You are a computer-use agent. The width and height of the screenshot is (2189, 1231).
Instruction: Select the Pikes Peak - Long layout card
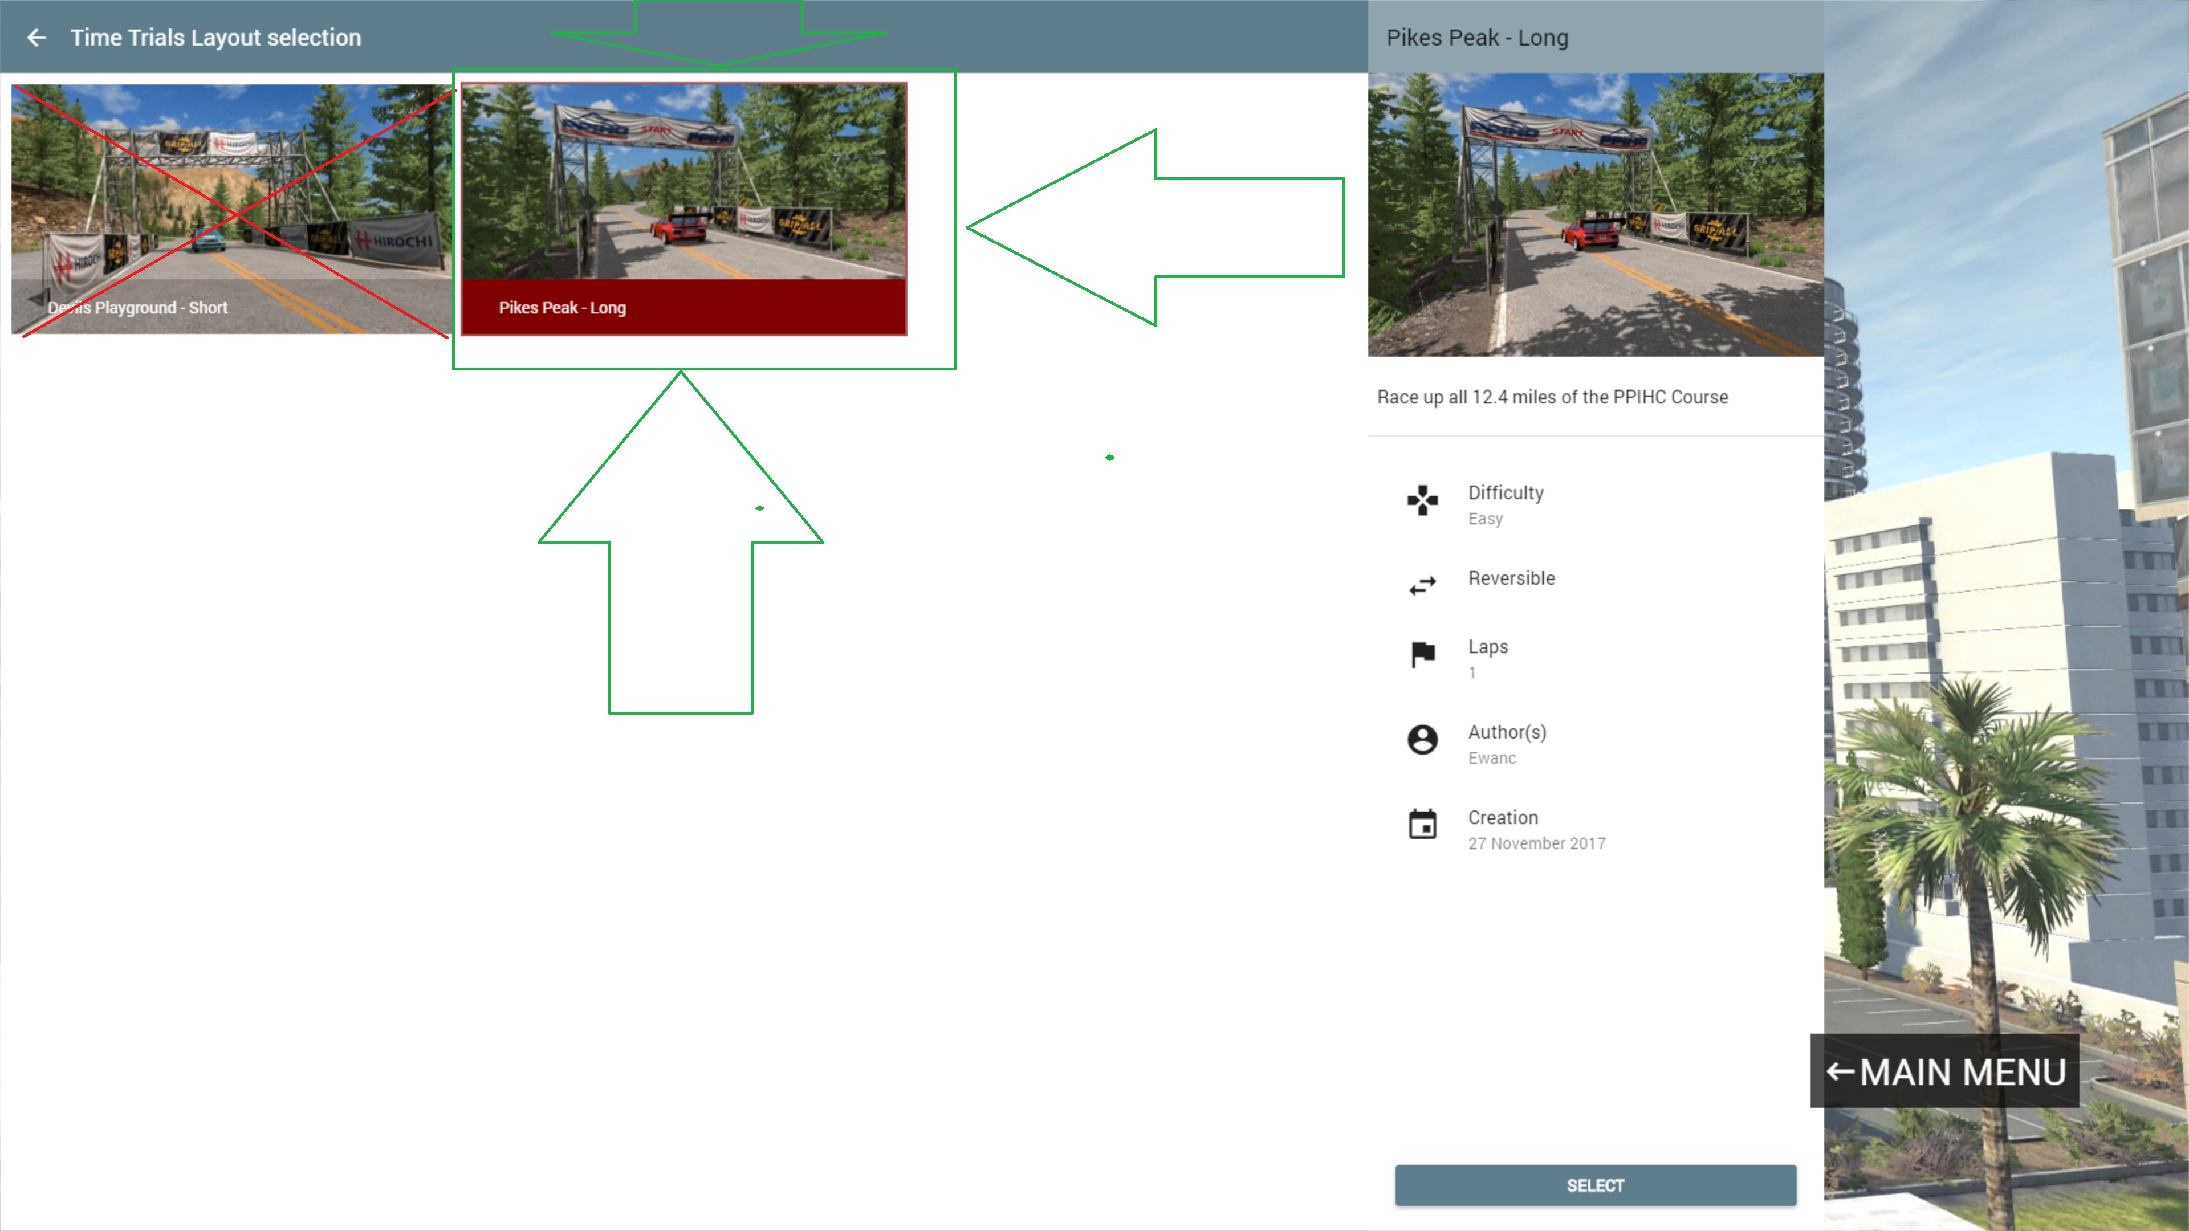(x=684, y=209)
